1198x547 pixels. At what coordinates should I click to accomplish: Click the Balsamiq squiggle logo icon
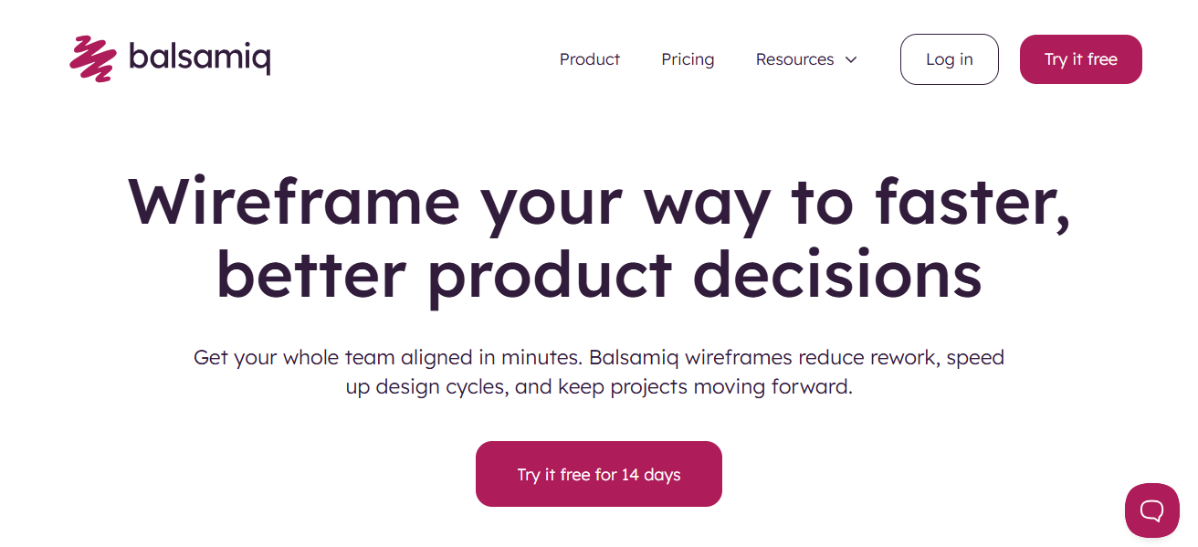point(92,58)
